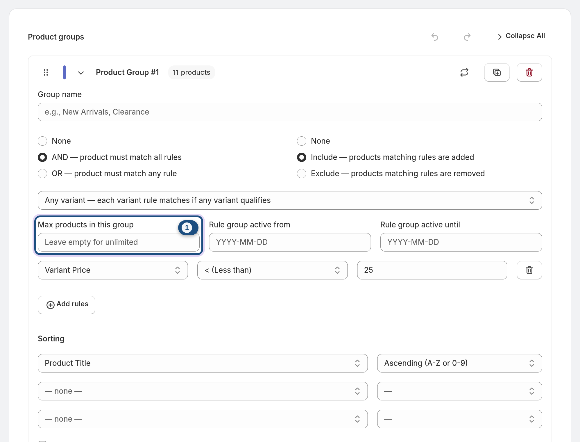Open the < (Less than) operator dropdown
The image size is (580, 442).
tap(273, 270)
